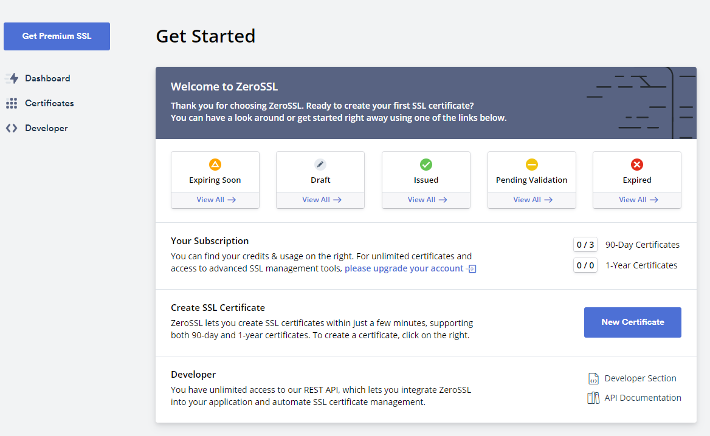Click the orange Expiring Soon warning icon
Screen dimensions: 710x436
point(215,165)
